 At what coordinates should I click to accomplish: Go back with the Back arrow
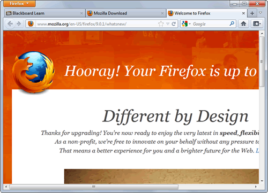pos(10,24)
